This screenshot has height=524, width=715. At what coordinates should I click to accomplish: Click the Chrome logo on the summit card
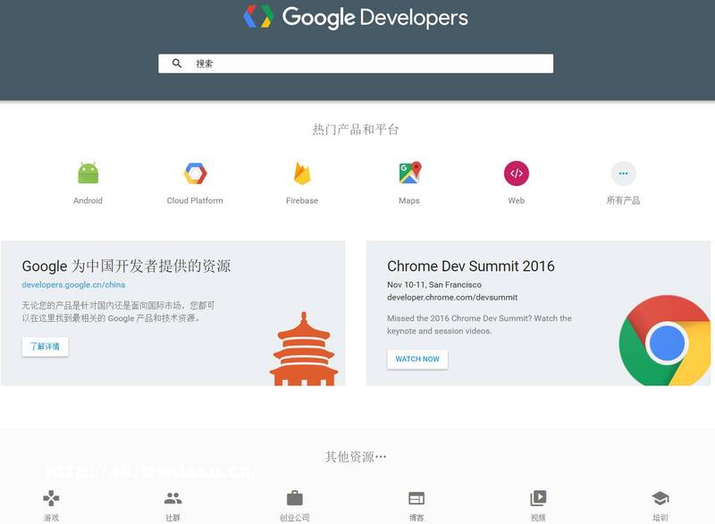click(x=666, y=342)
